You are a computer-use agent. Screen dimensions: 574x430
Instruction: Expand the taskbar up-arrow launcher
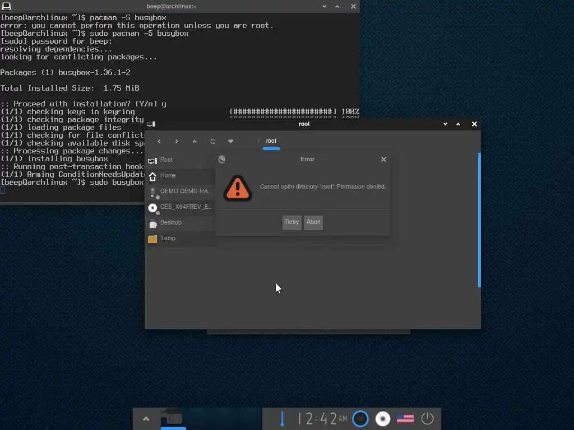point(146,419)
